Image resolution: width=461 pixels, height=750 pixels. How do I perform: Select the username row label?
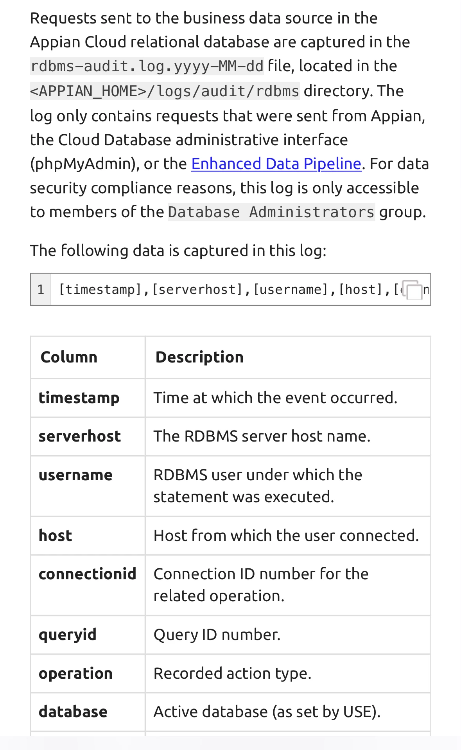pyautogui.click(x=75, y=475)
